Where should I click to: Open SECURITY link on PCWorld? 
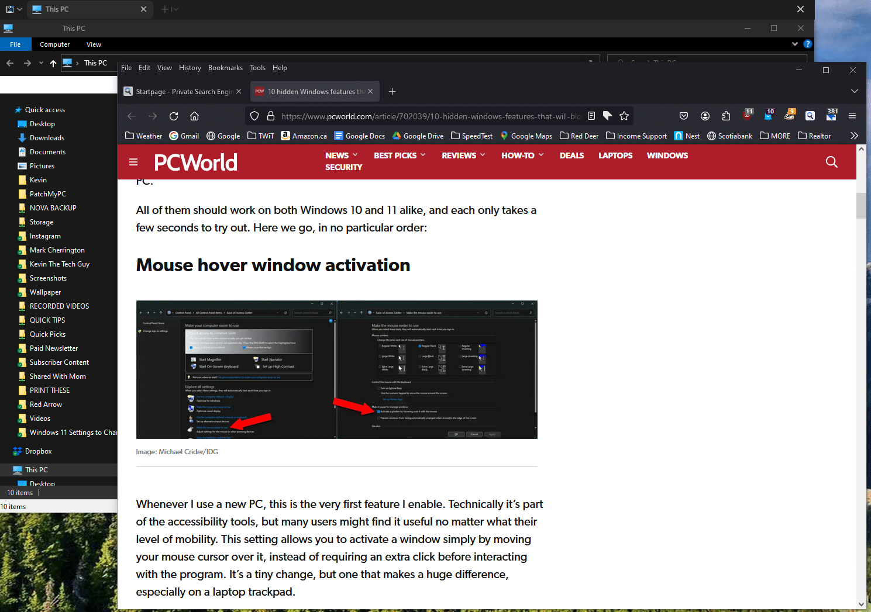pos(344,167)
